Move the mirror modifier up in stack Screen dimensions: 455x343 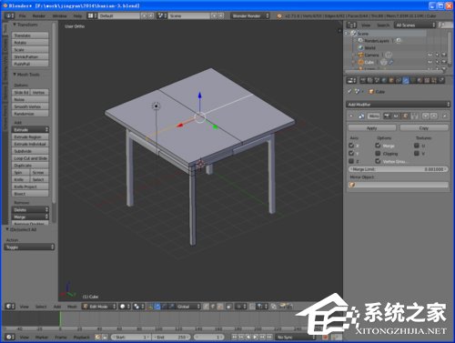426,116
